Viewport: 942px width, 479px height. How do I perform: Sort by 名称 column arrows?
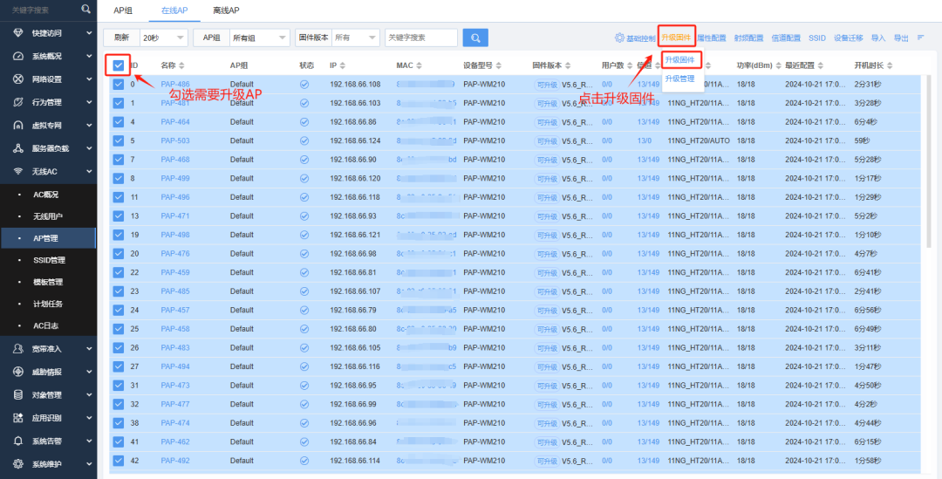(182, 65)
